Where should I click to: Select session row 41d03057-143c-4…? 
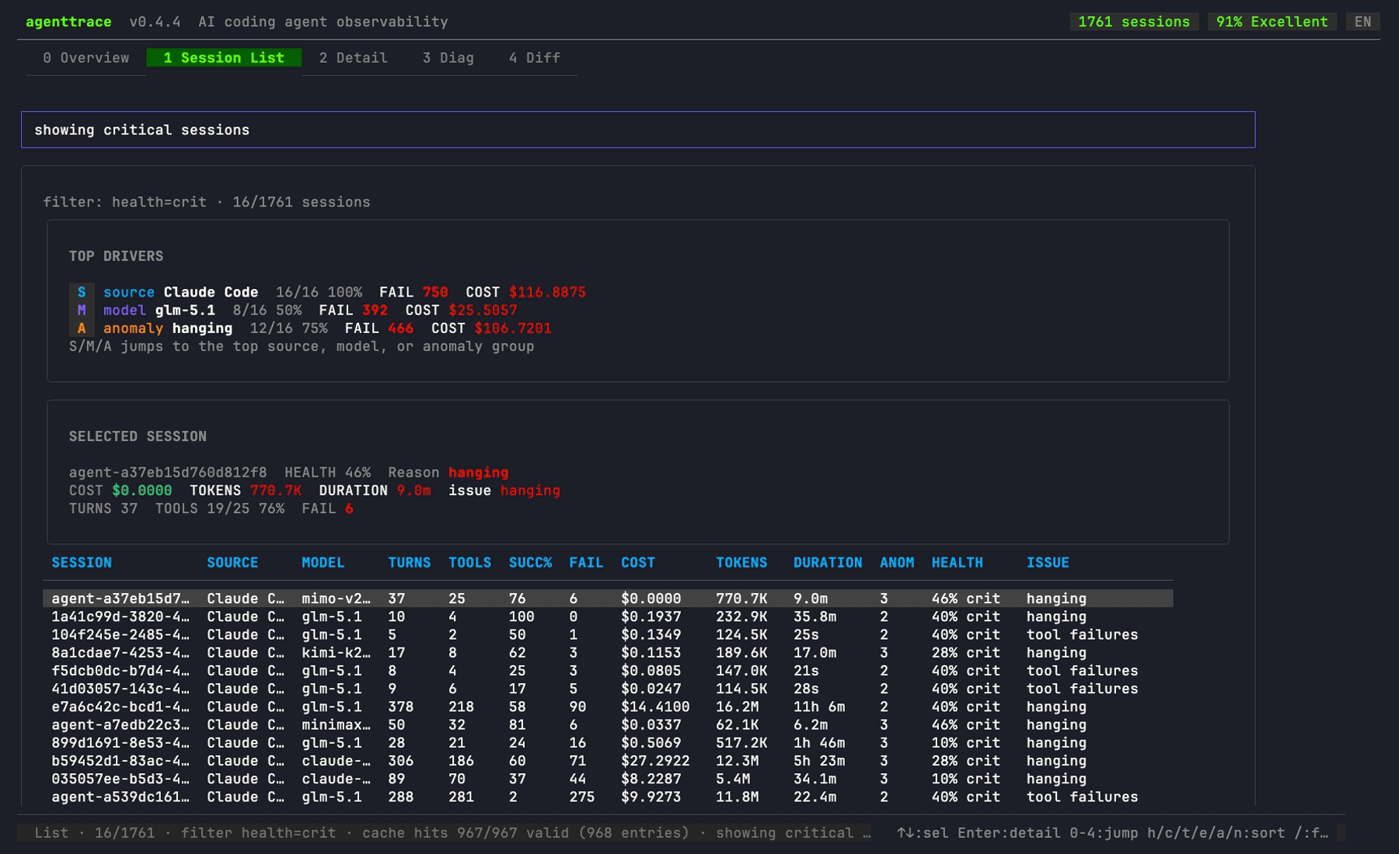click(x=608, y=689)
